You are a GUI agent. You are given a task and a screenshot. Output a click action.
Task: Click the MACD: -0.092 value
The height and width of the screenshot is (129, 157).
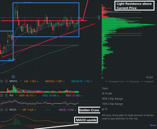click(67, 110)
